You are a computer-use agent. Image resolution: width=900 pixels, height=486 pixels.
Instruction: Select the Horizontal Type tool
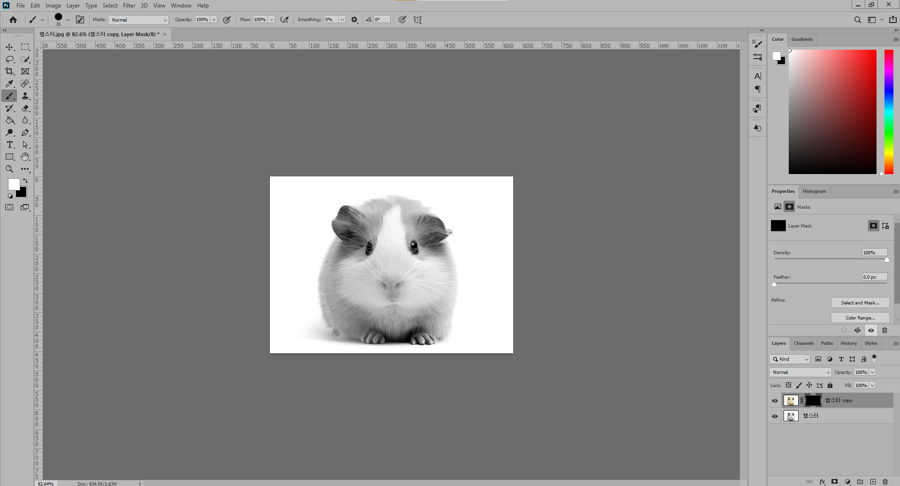coord(9,144)
